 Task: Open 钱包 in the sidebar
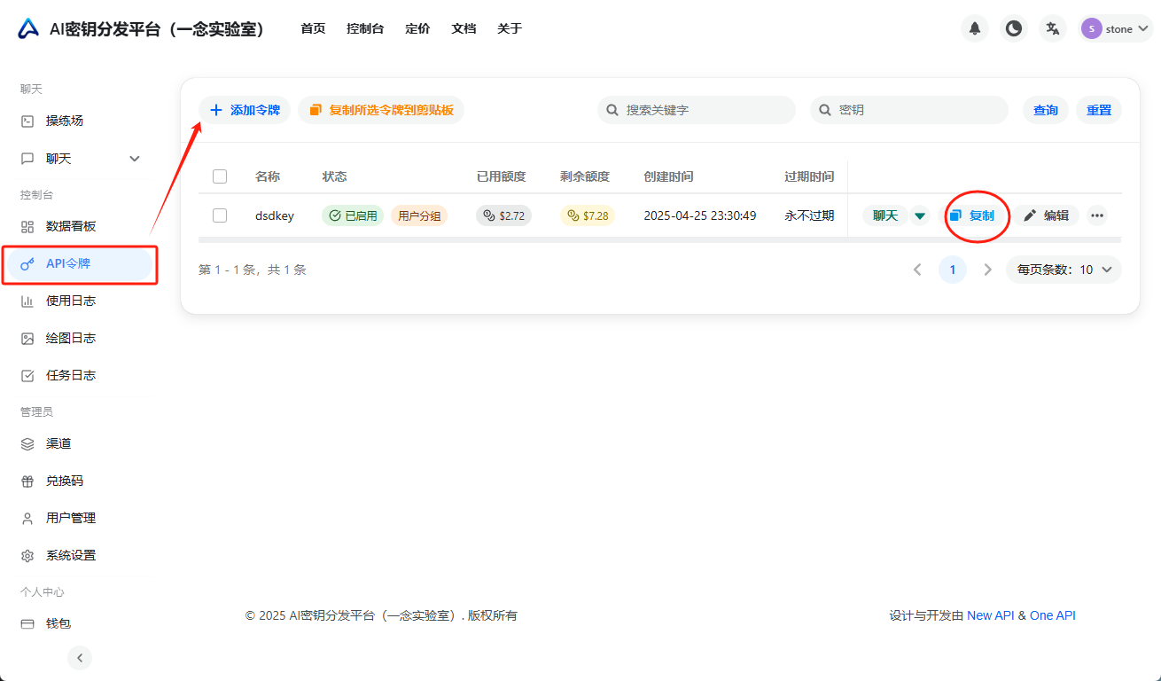[x=80, y=623]
